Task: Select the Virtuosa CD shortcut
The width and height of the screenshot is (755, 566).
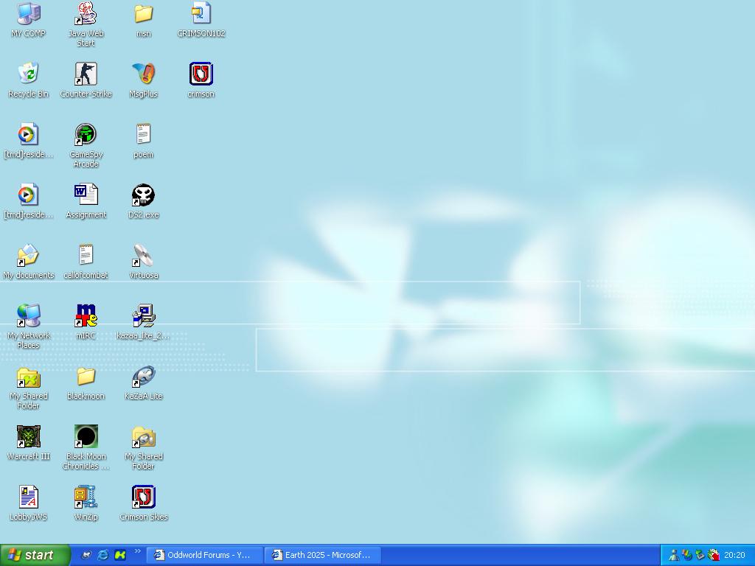Action: coord(143,256)
